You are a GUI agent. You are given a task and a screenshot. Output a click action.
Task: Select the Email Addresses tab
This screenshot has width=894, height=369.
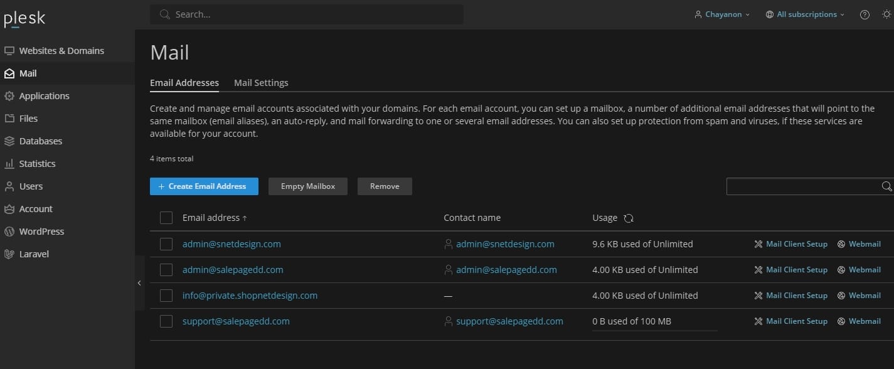(184, 83)
